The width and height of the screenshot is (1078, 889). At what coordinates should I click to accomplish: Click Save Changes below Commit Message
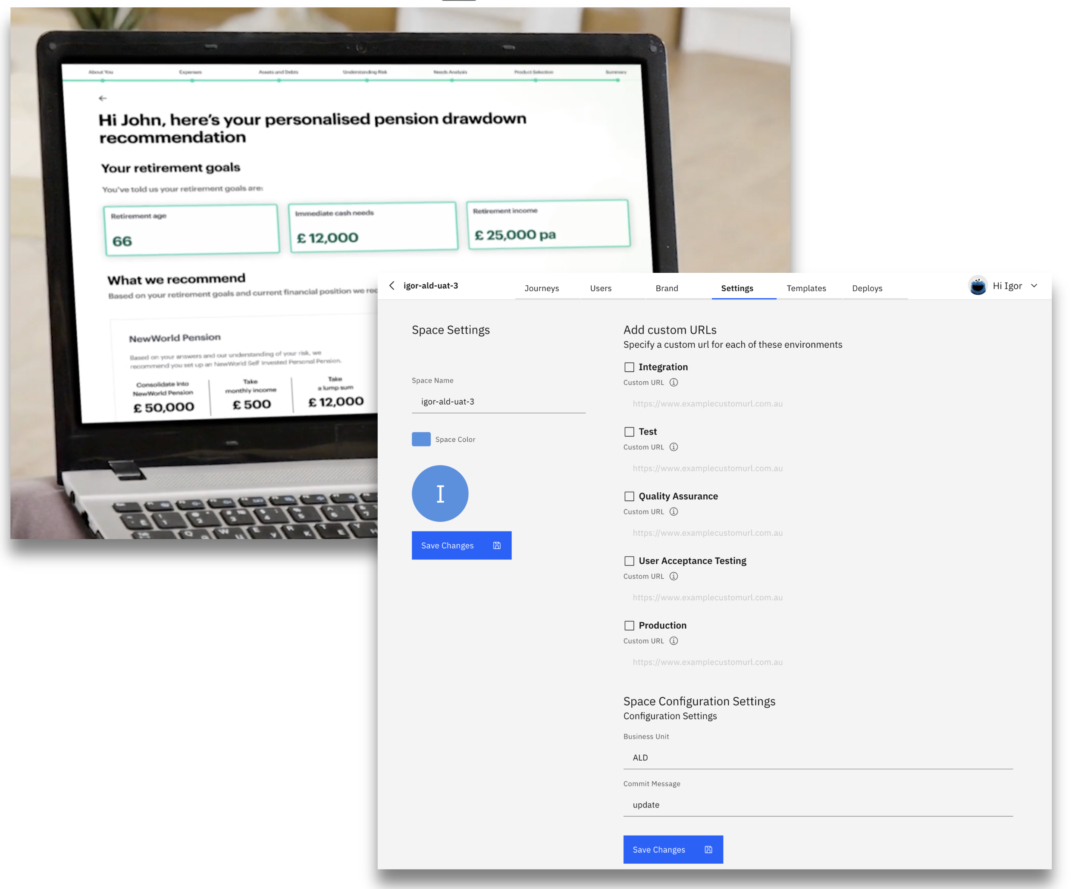pos(673,849)
